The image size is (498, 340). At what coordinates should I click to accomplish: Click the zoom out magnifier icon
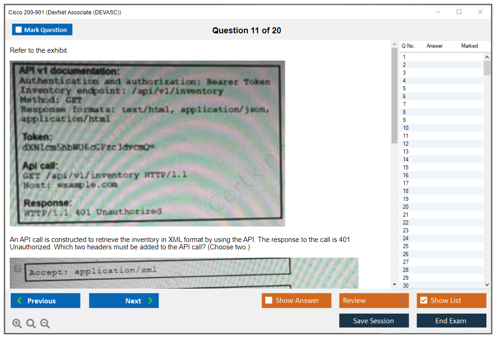coord(45,324)
